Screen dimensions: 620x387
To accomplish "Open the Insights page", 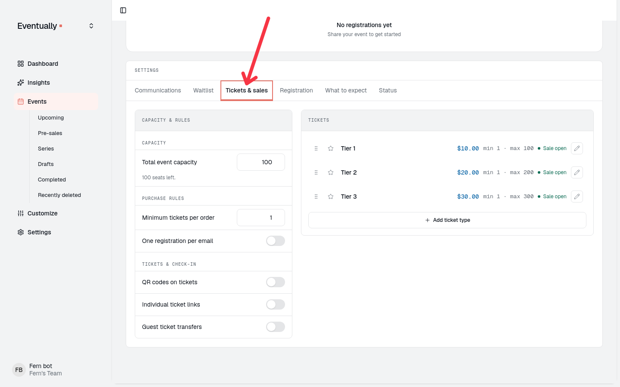I will click(56, 83).
